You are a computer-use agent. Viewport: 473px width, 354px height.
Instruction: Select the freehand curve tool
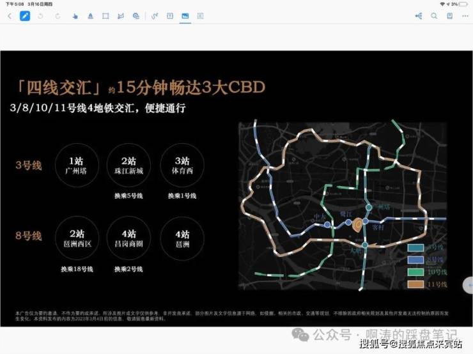[x=154, y=16]
